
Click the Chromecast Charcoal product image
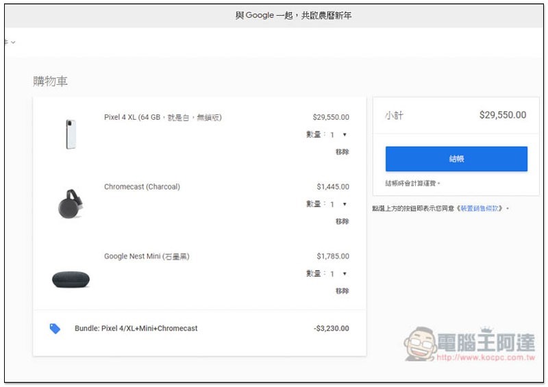pos(70,203)
